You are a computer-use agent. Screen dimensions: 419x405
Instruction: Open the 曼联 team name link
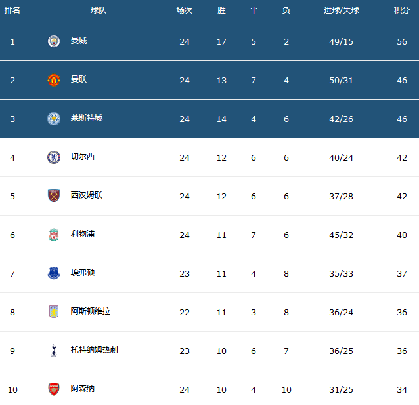coord(79,79)
